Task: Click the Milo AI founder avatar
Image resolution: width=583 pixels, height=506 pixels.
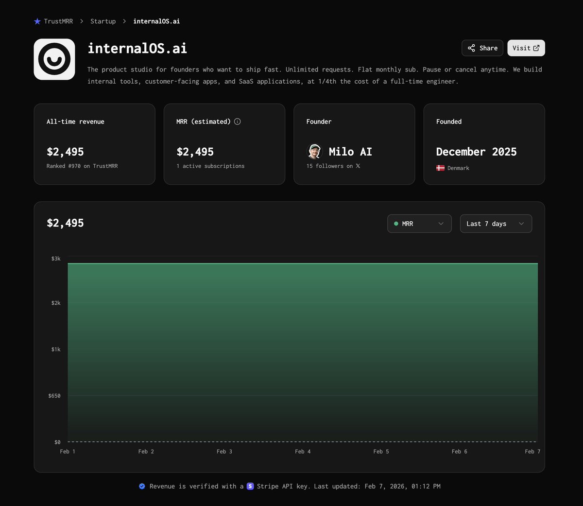Action: click(x=315, y=152)
